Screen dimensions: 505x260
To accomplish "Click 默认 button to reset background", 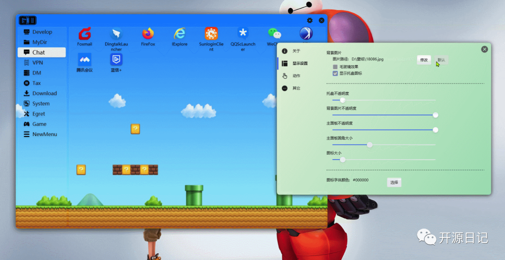I will 441,60.
